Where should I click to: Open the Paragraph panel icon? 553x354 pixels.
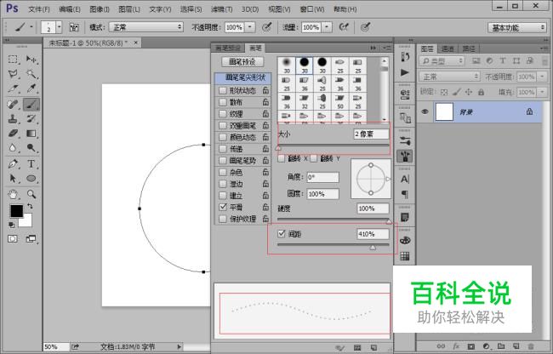pyautogui.click(x=405, y=194)
